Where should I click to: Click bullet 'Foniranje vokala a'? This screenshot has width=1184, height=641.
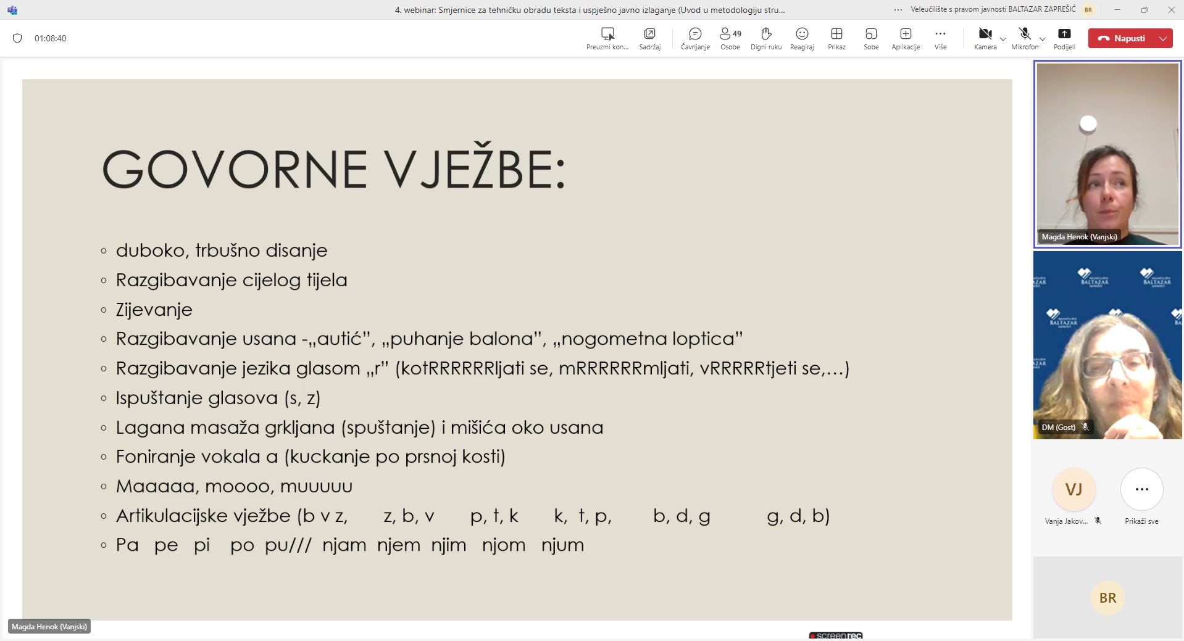(311, 457)
